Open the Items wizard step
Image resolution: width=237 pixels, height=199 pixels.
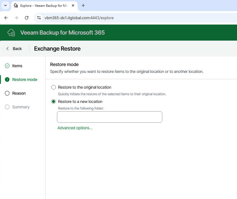(x=17, y=66)
